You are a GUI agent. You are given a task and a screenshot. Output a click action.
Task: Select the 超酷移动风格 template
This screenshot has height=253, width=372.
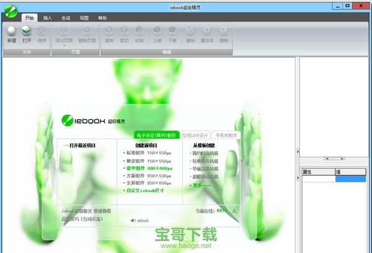point(205,177)
